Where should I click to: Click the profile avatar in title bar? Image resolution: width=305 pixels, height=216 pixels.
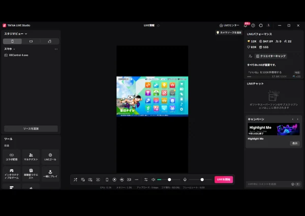coord(268,25)
